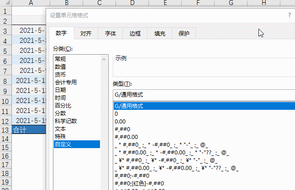Open the 字体 tab
The height and width of the screenshot is (190, 295).
[110, 33]
